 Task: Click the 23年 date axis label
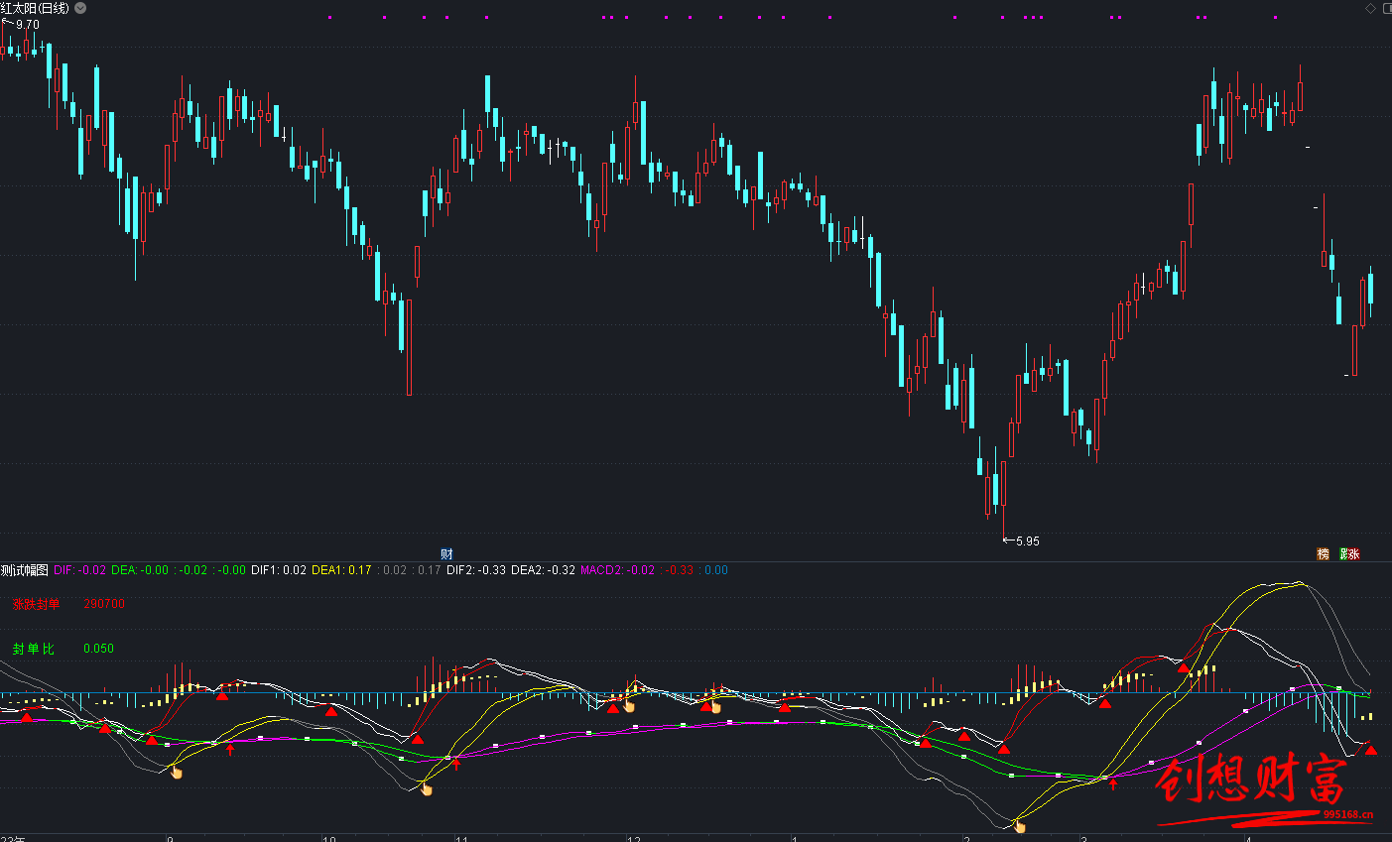tap(12, 838)
